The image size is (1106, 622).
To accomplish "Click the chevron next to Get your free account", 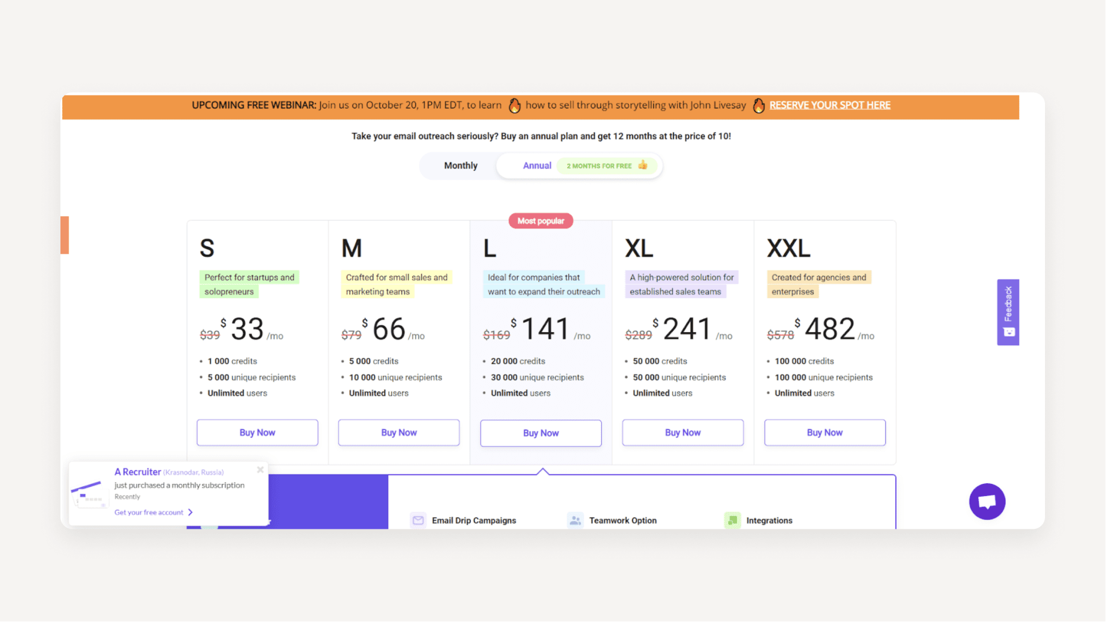I will pos(191,512).
